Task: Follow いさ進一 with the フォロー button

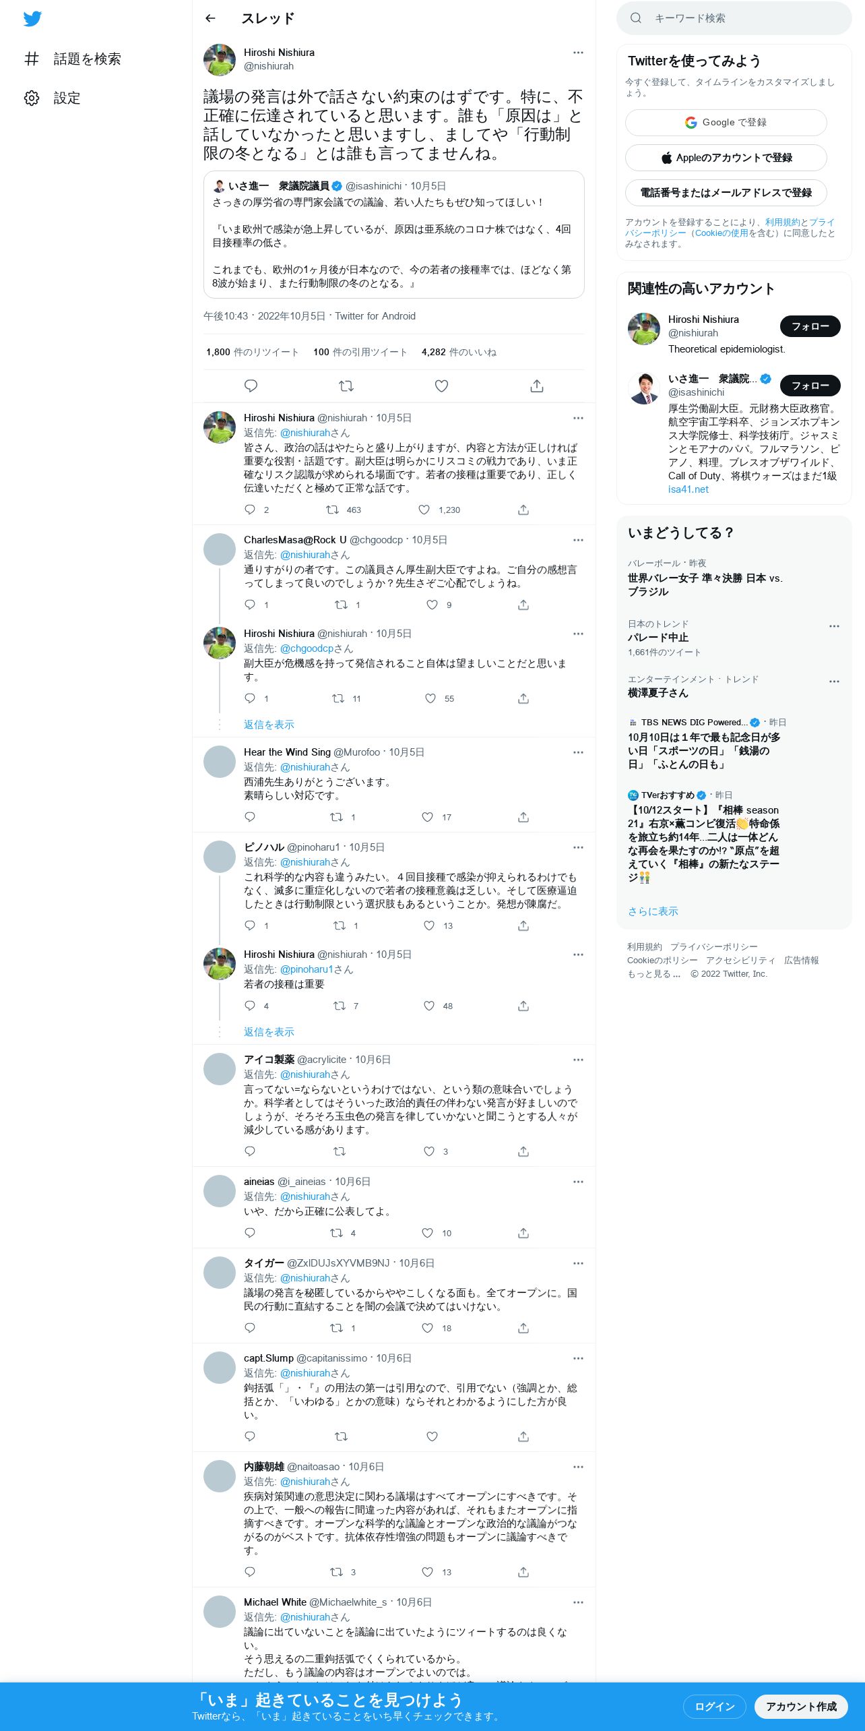Action: click(810, 386)
